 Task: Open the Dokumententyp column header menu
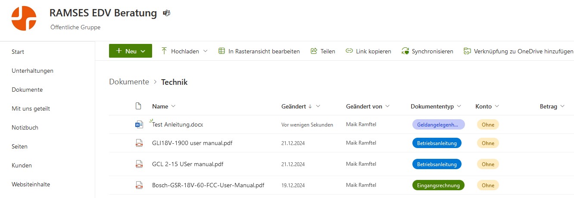[x=436, y=106]
